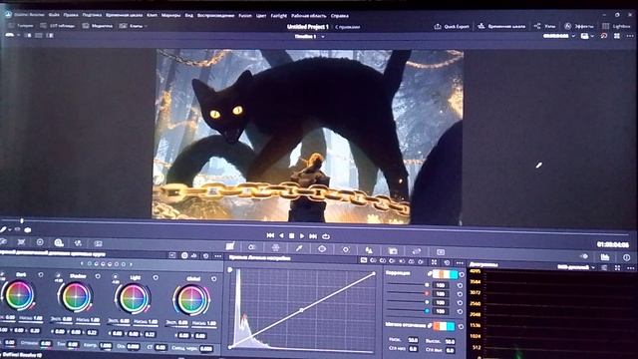Viewport: 638px width, 359px height.
Task: Open the Файл menu
Action: (54, 15)
